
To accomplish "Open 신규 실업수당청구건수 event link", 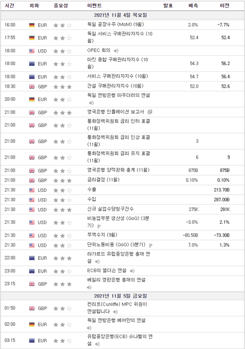I will click(110, 209).
